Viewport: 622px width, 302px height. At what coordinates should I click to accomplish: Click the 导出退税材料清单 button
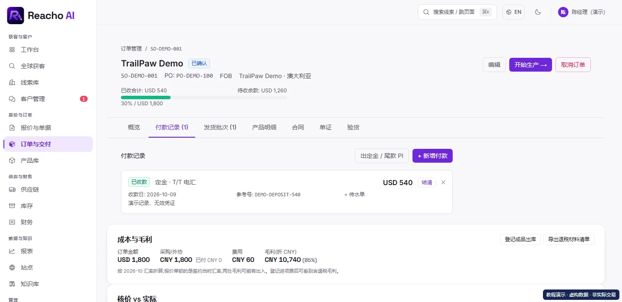tap(569, 239)
